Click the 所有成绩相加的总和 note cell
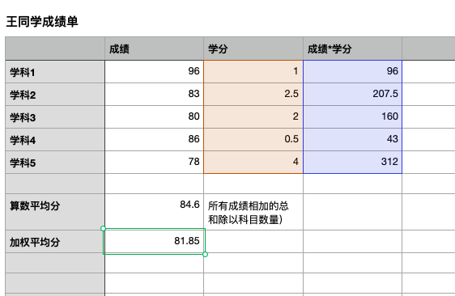 pyautogui.click(x=253, y=212)
